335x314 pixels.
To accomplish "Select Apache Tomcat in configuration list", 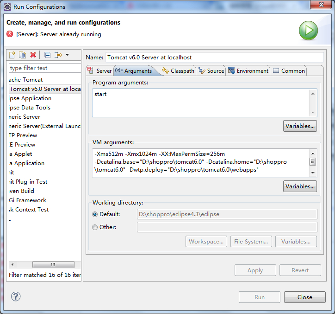I will (x=25, y=80).
